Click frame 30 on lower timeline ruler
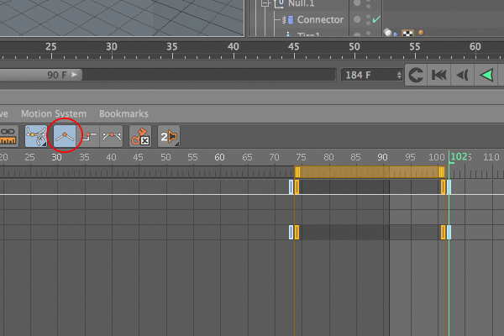504x336 pixels. tap(56, 157)
